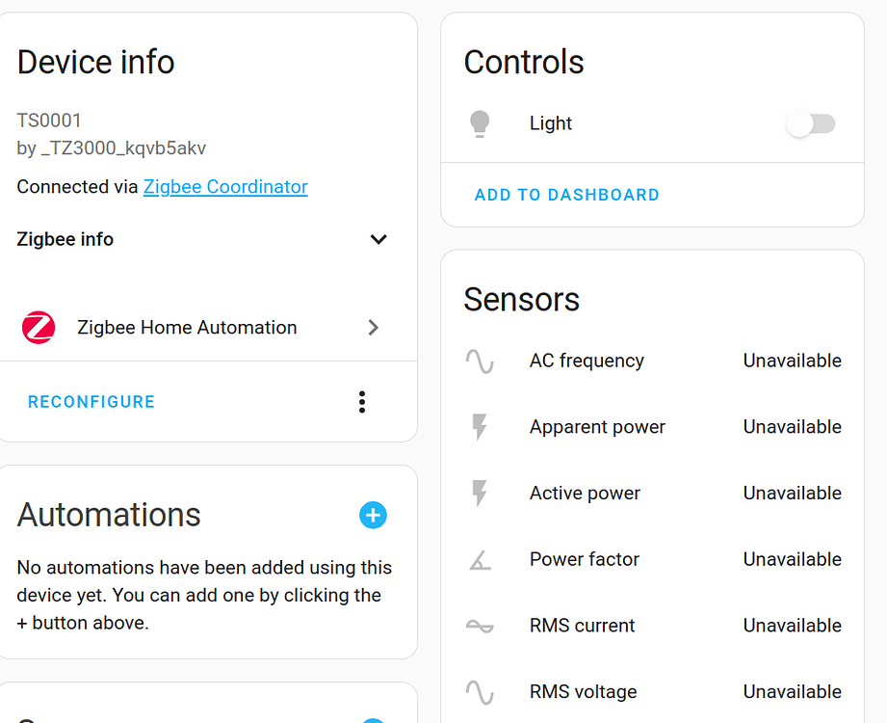Open Zigbee Home Automation details via right chevron
Viewport: 887px width, 723px height.
(x=373, y=328)
